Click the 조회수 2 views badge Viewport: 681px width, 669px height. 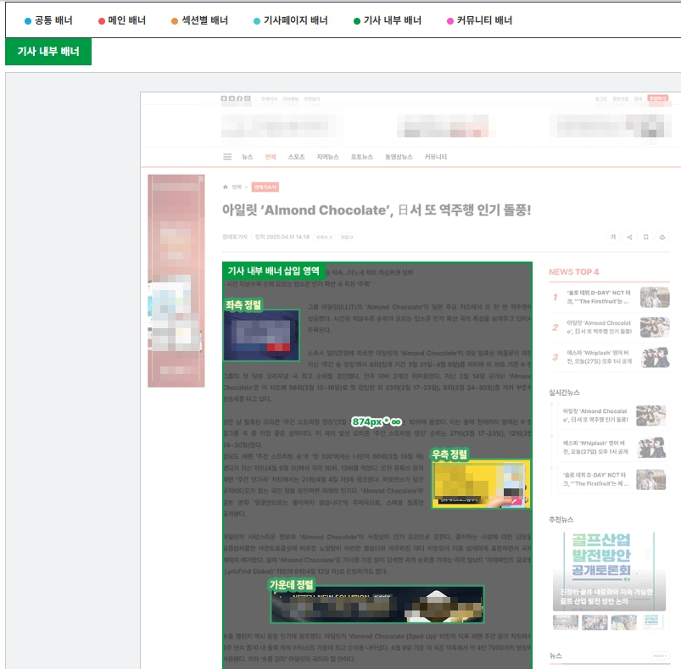(x=324, y=237)
